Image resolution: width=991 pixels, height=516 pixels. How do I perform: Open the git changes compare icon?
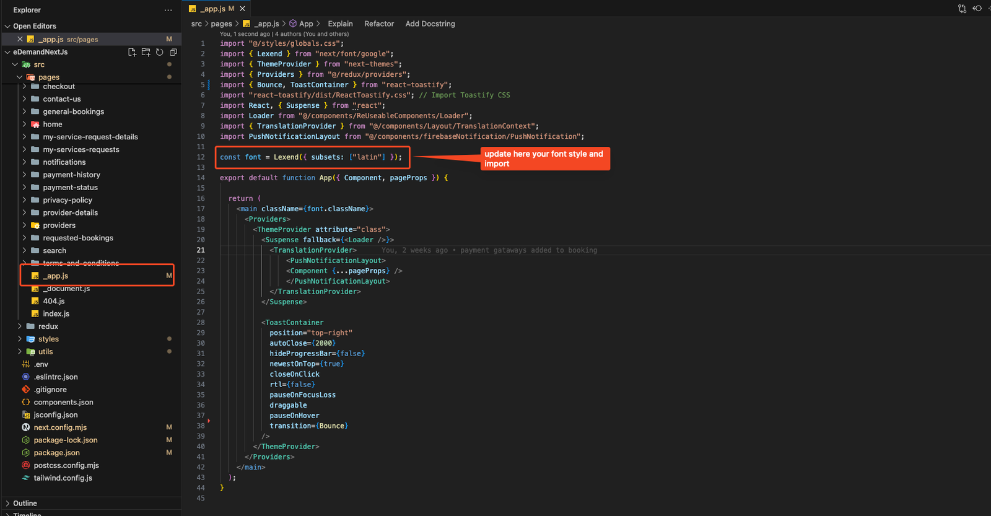pyautogui.click(x=962, y=9)
